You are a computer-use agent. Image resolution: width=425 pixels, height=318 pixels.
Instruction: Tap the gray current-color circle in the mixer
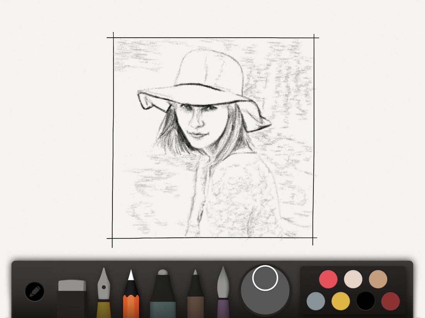point(265,278)
